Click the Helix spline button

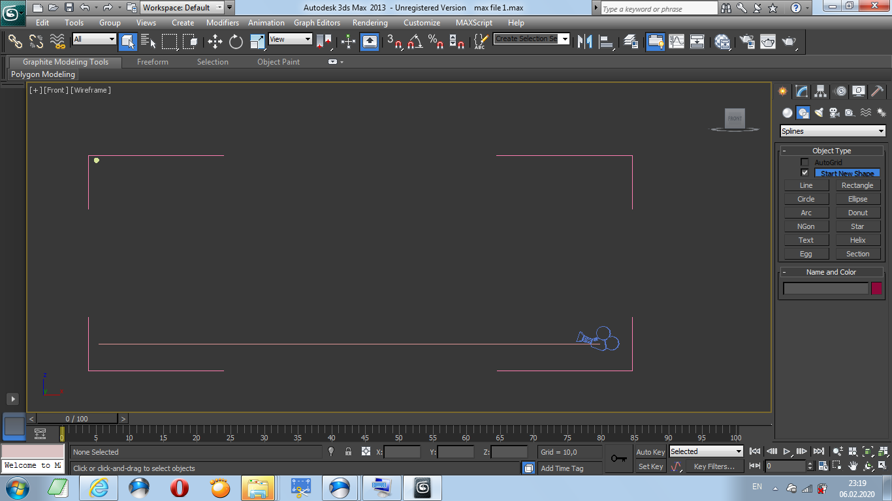click(857, 240)
